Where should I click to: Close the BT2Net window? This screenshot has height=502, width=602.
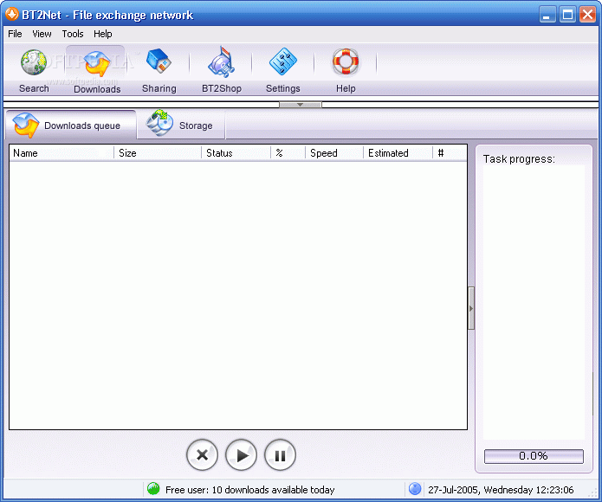tap(588, 15)
